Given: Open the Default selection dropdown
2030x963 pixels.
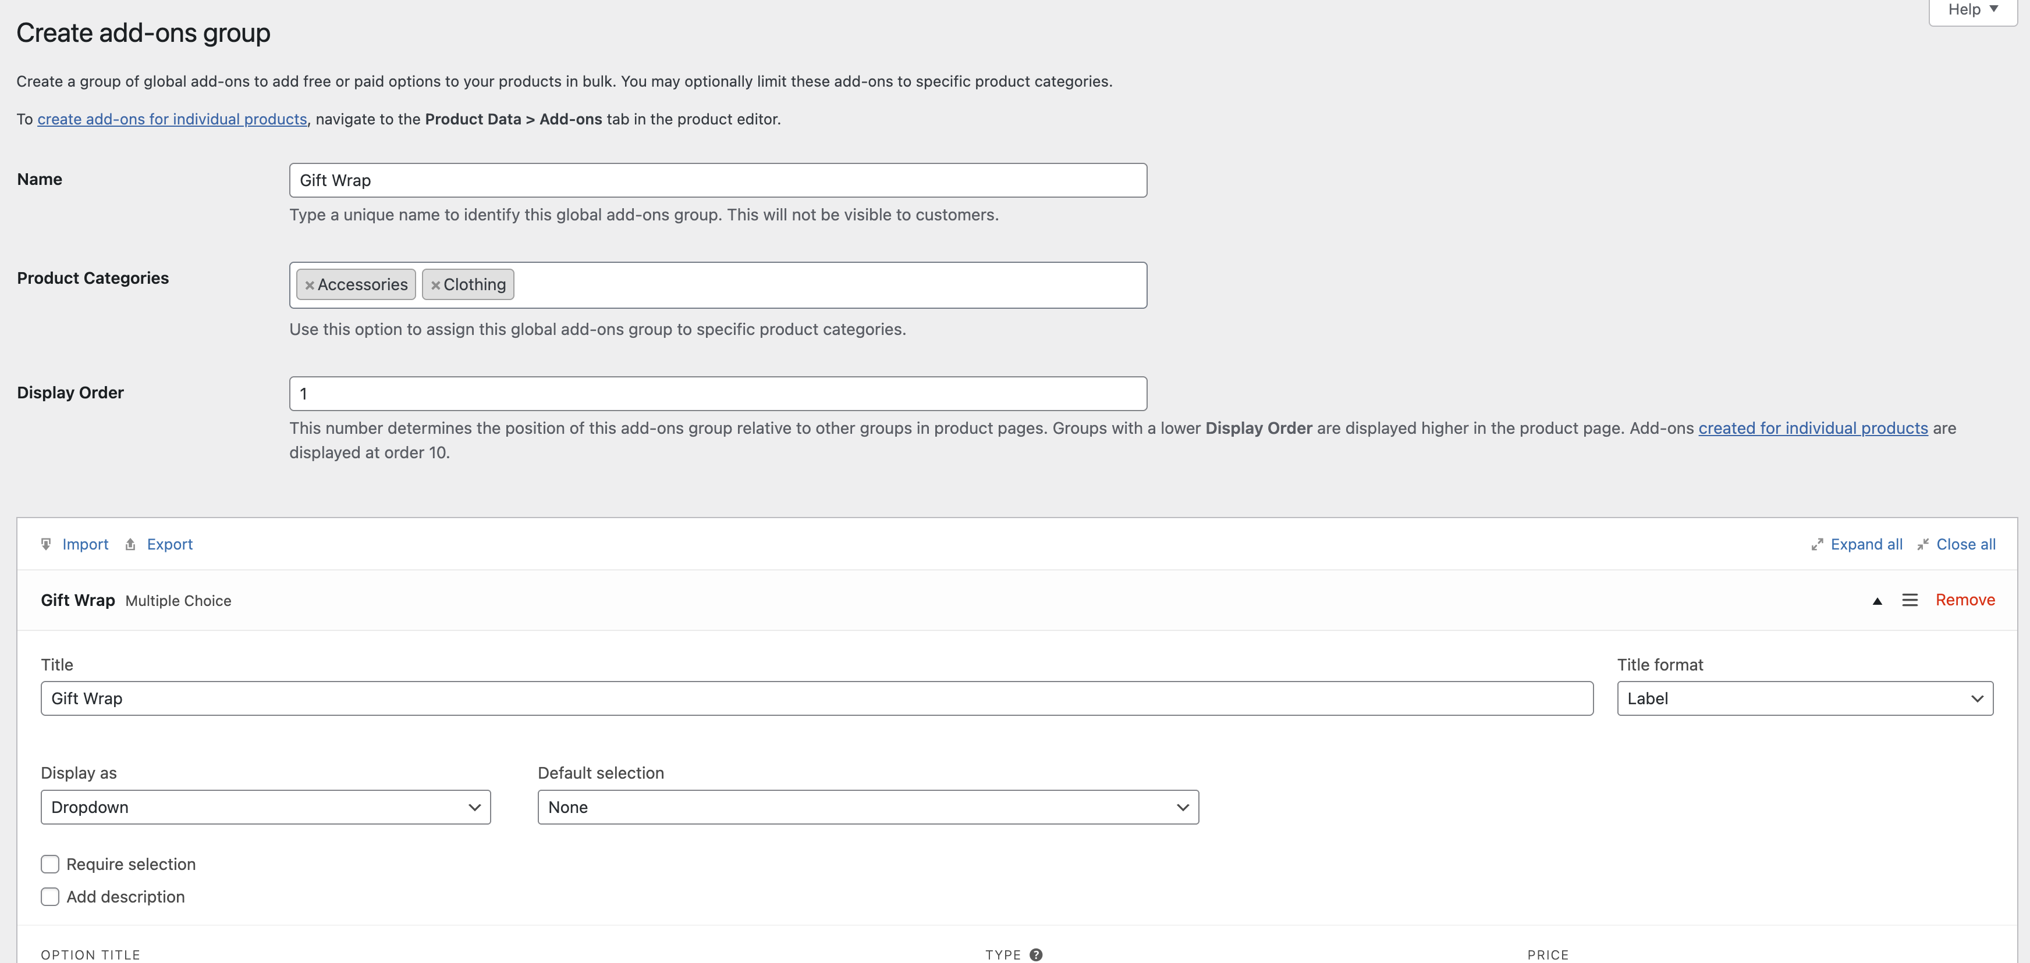Looking at the screenshot, I should point(868,807).
